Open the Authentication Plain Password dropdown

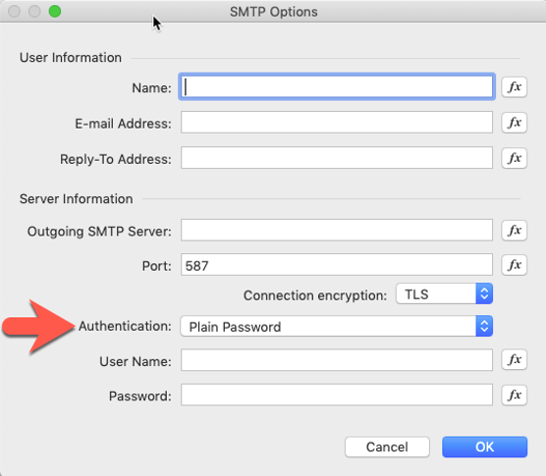point(337,326)
